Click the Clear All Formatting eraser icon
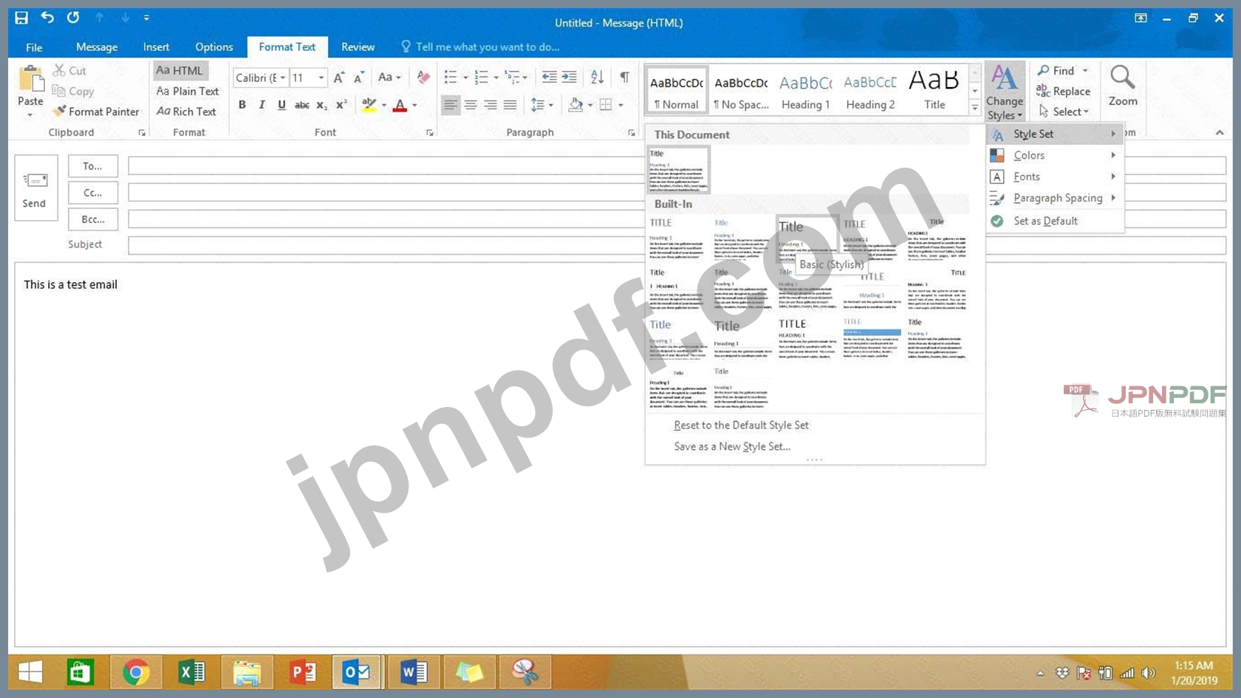Image resolution: width=1241 pixels, height=698 pixels. coord(423,78)
